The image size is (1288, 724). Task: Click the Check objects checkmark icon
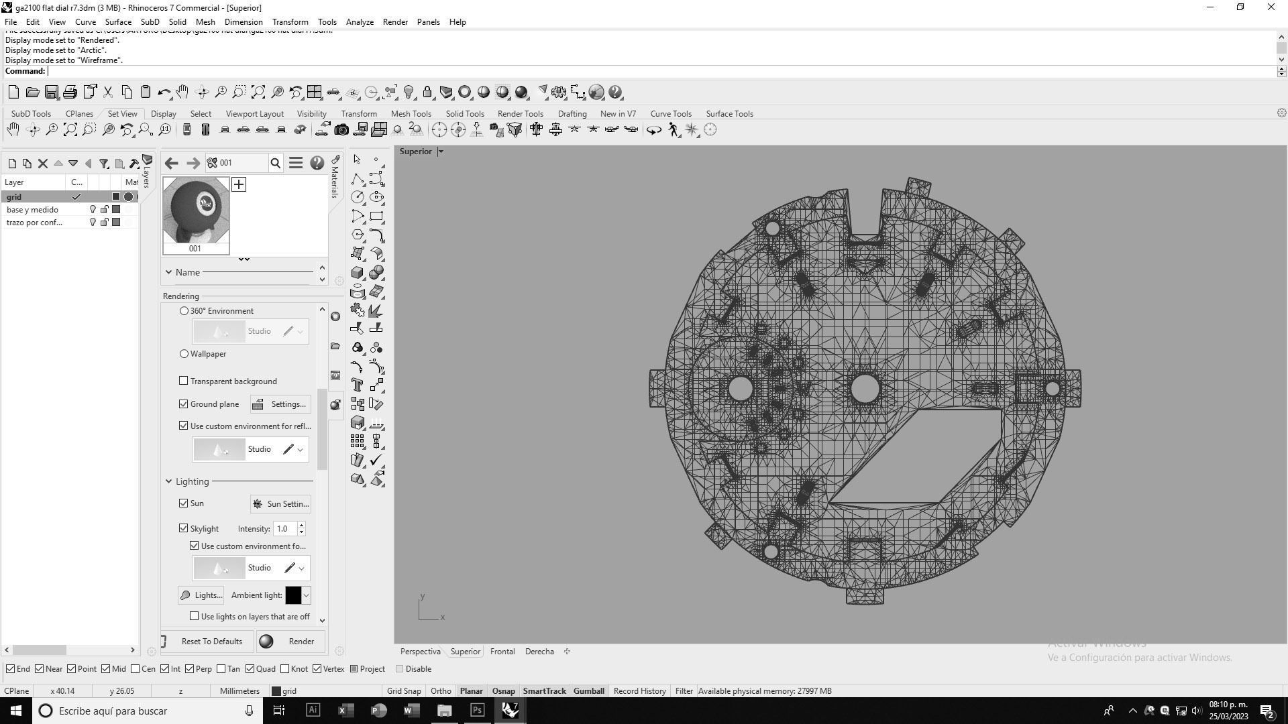tap(376, 460)
